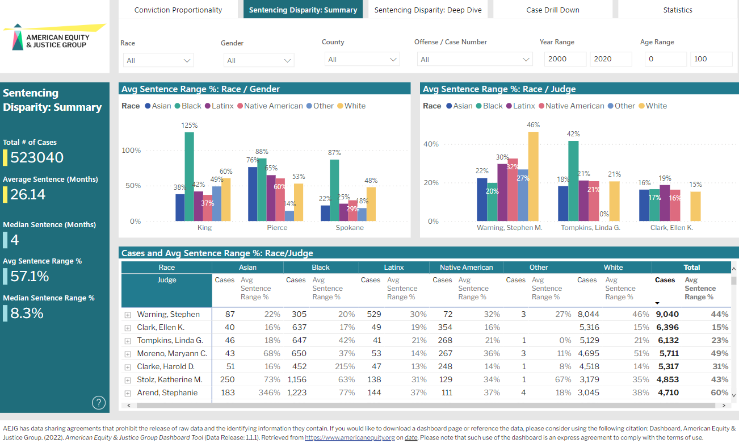
Task: Switch to Conviction Proportionality tab
Action: click(178, 10)
